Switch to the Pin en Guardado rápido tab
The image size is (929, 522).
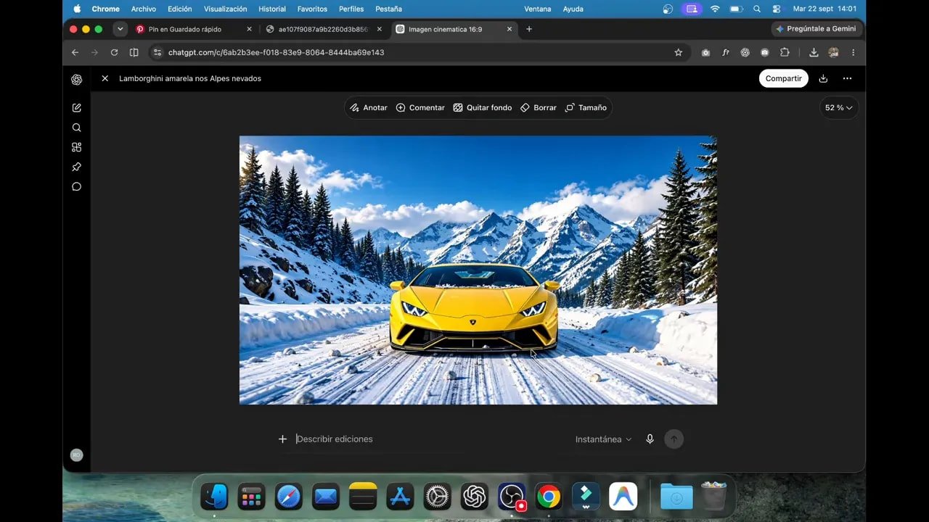(194, 29)
